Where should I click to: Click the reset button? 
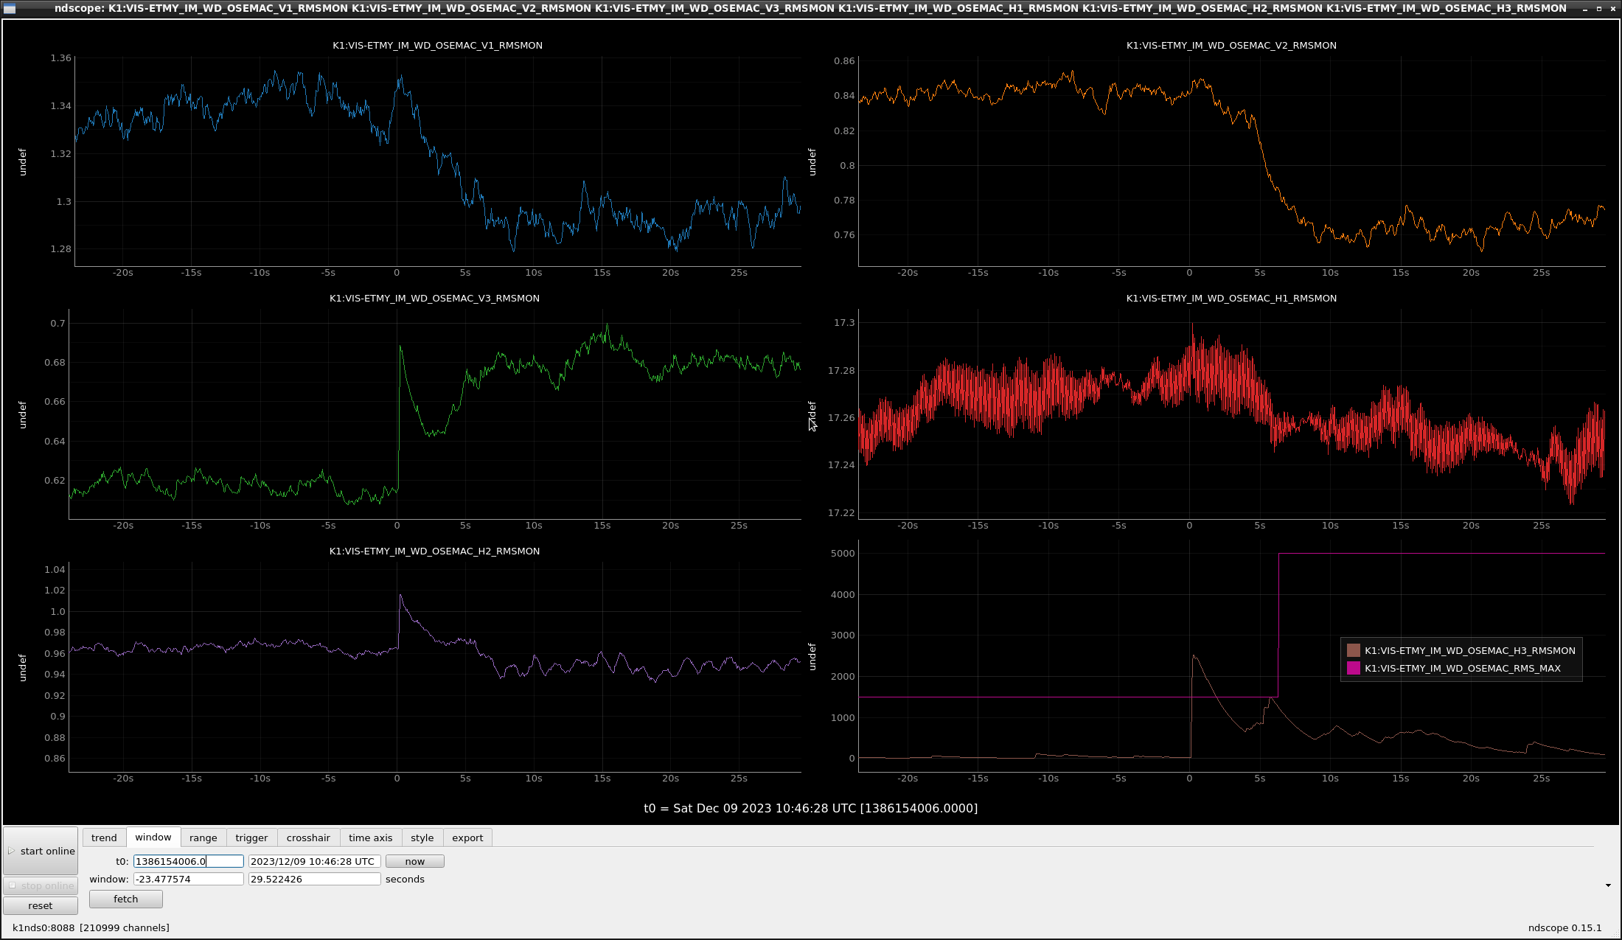tap(41, 905)
